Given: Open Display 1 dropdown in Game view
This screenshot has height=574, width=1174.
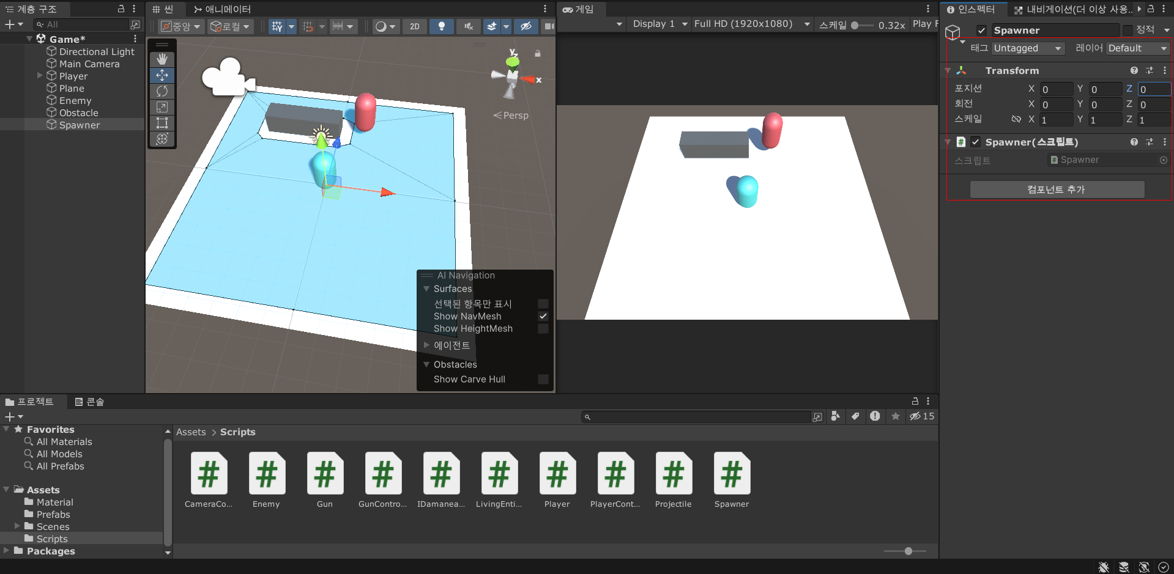Looking at the screenshot, I should click(660, 24).
